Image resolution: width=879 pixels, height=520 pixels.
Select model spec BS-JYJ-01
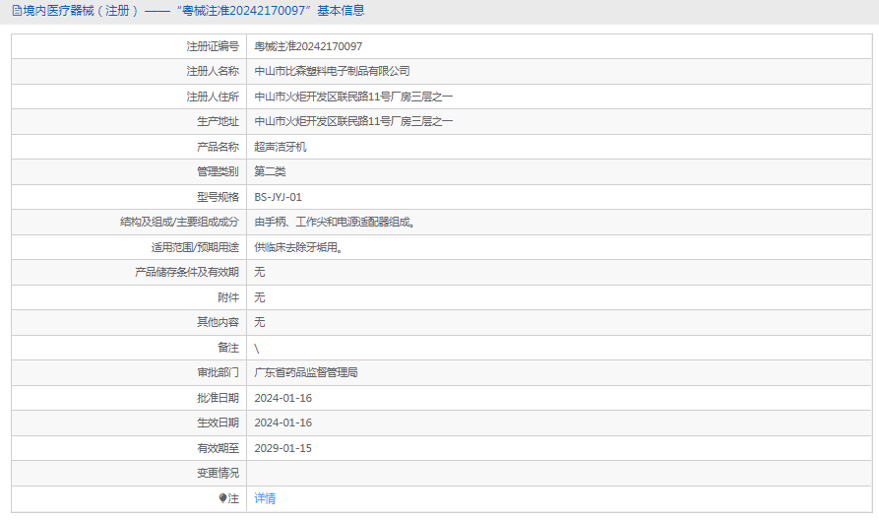(278, 197)
